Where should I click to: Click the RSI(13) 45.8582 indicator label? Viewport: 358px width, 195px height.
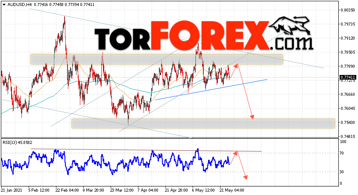click(18, 143)
